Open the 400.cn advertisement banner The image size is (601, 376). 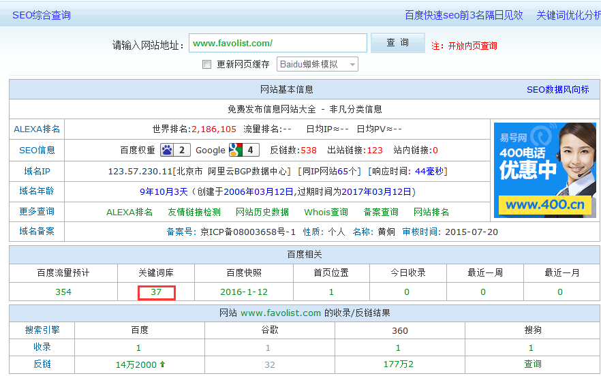[544, 170]
